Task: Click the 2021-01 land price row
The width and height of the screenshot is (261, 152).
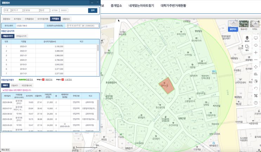Action: [49, 55]
